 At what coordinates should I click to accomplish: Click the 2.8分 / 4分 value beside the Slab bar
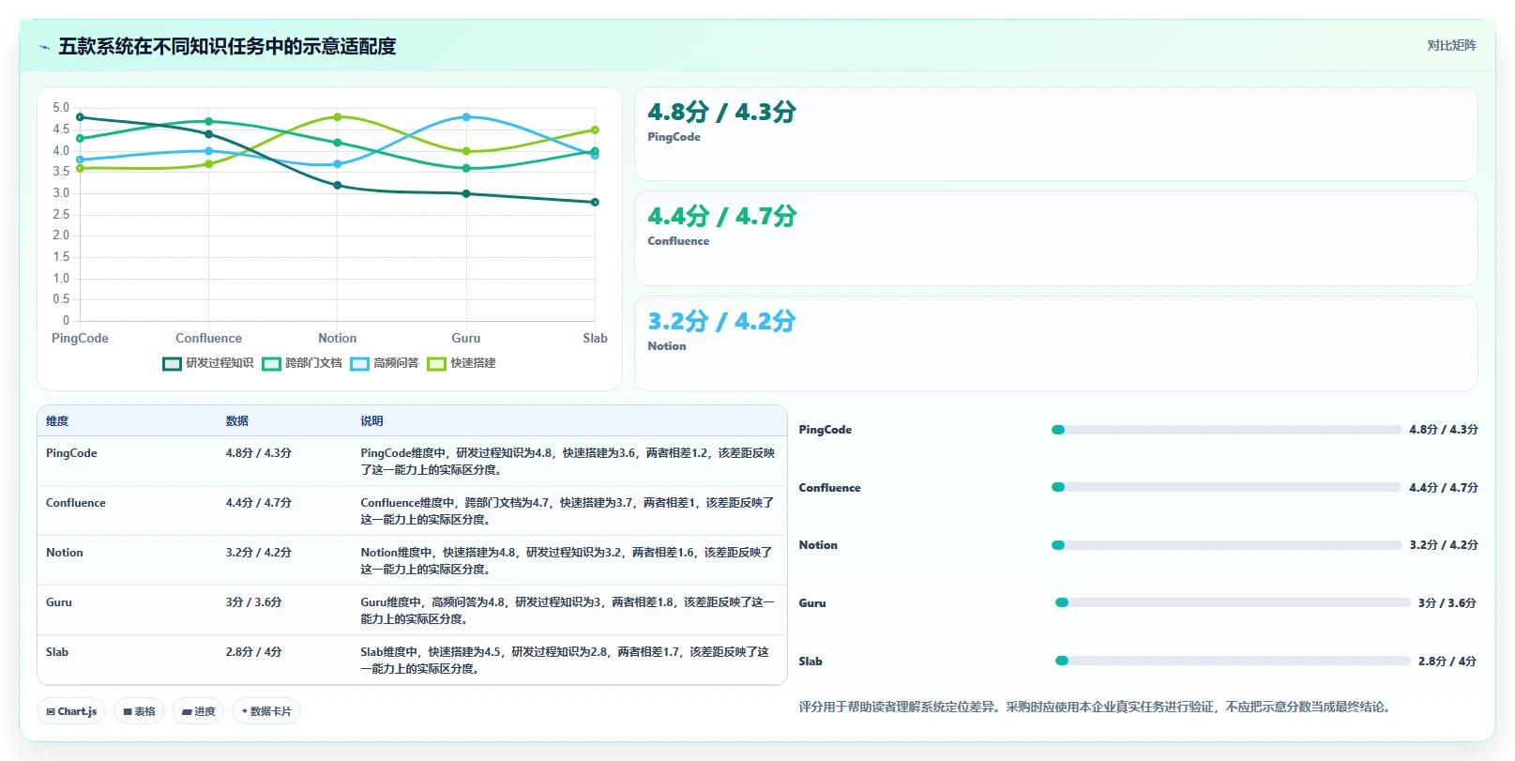1447,662
